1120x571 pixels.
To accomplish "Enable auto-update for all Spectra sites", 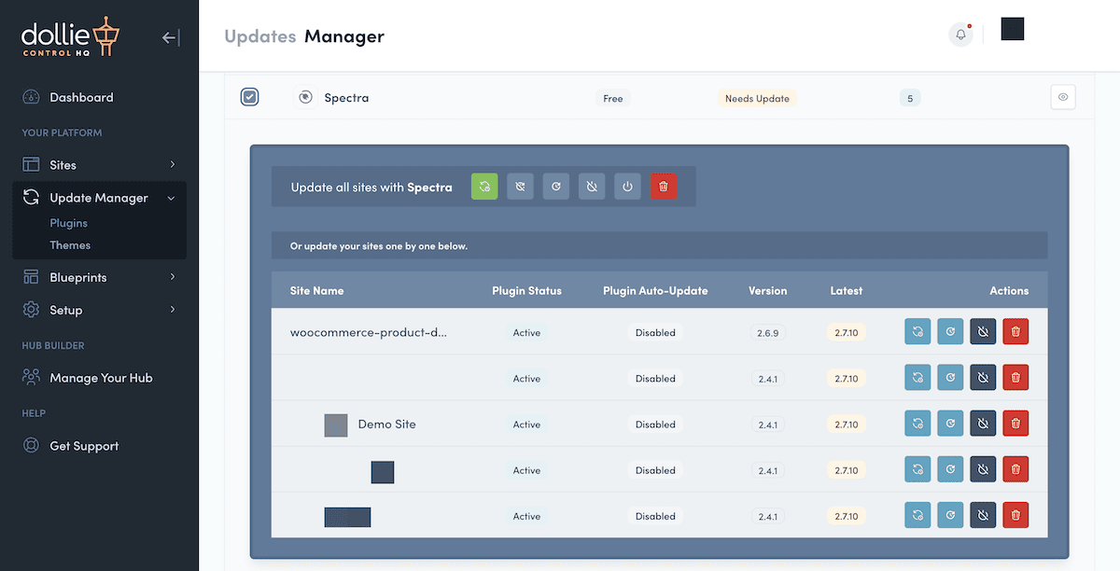I will tap(556, 187).
